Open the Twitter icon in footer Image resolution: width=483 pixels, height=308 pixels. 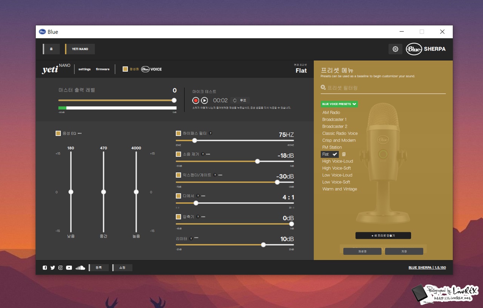[x=53, y=268]
